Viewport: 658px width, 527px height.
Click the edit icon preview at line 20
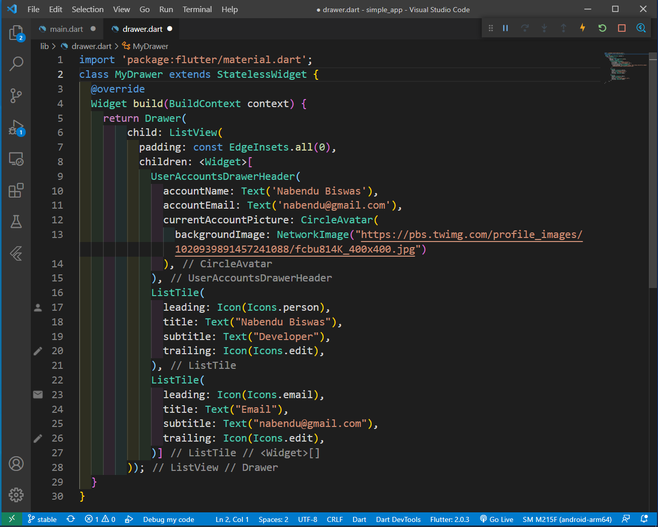[38, 351]
